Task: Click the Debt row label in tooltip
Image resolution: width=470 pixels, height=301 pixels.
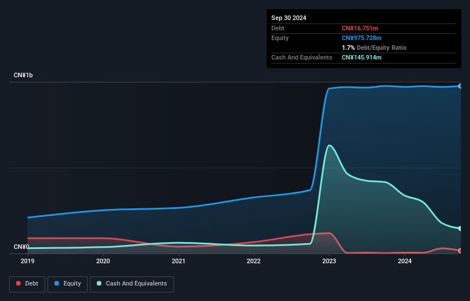Action: tap(278, 28)
